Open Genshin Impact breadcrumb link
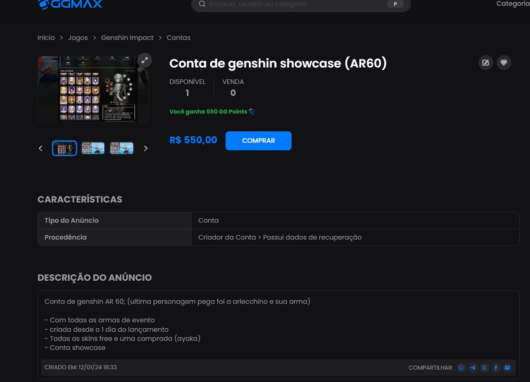Image resolution: width=530 pixels, height=382 pixels. [127, 38]
